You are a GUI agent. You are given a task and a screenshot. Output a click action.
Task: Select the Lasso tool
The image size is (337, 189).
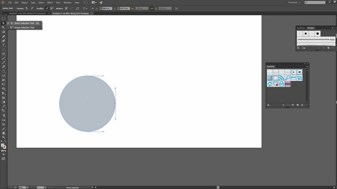coord(3,32)
